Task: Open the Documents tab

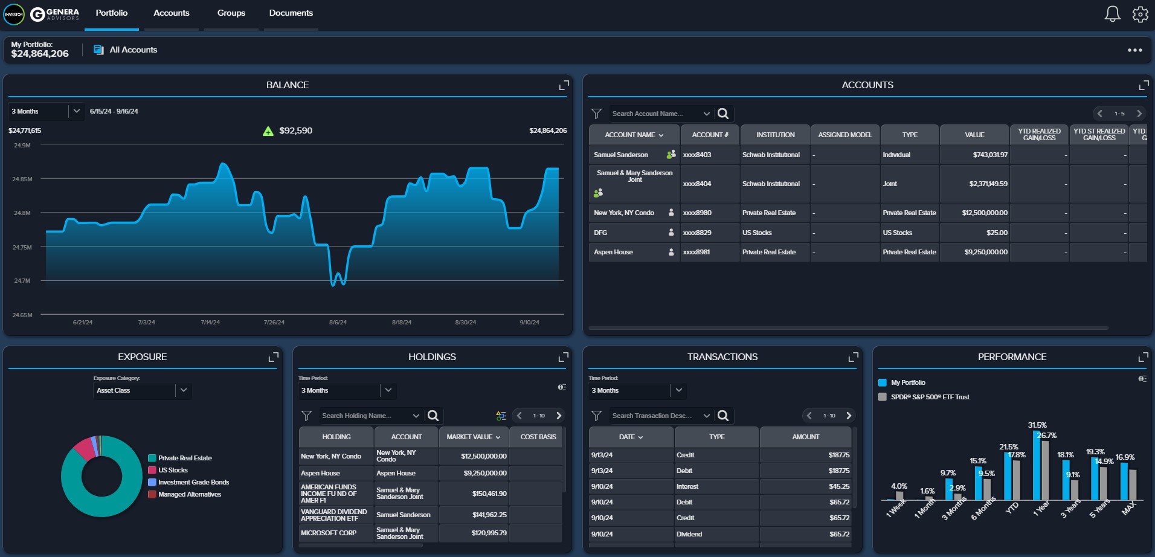Action: 291,13
